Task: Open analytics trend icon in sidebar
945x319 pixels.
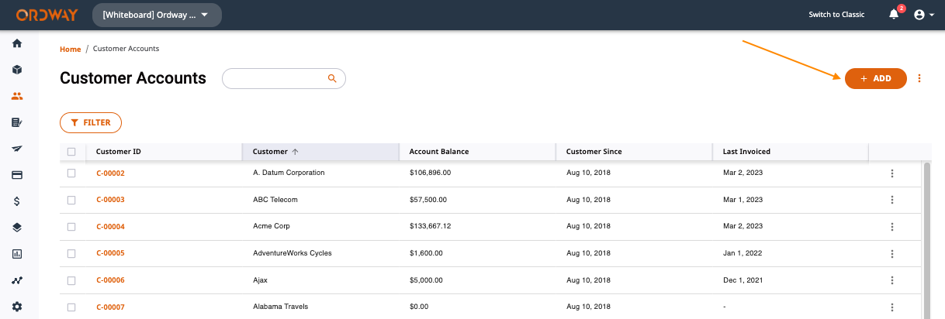Action: tap(17, 280)
